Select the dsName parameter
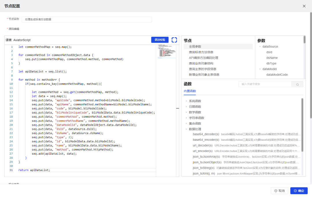The width and height of the screenshot is (312, 197). click(272, 58)
